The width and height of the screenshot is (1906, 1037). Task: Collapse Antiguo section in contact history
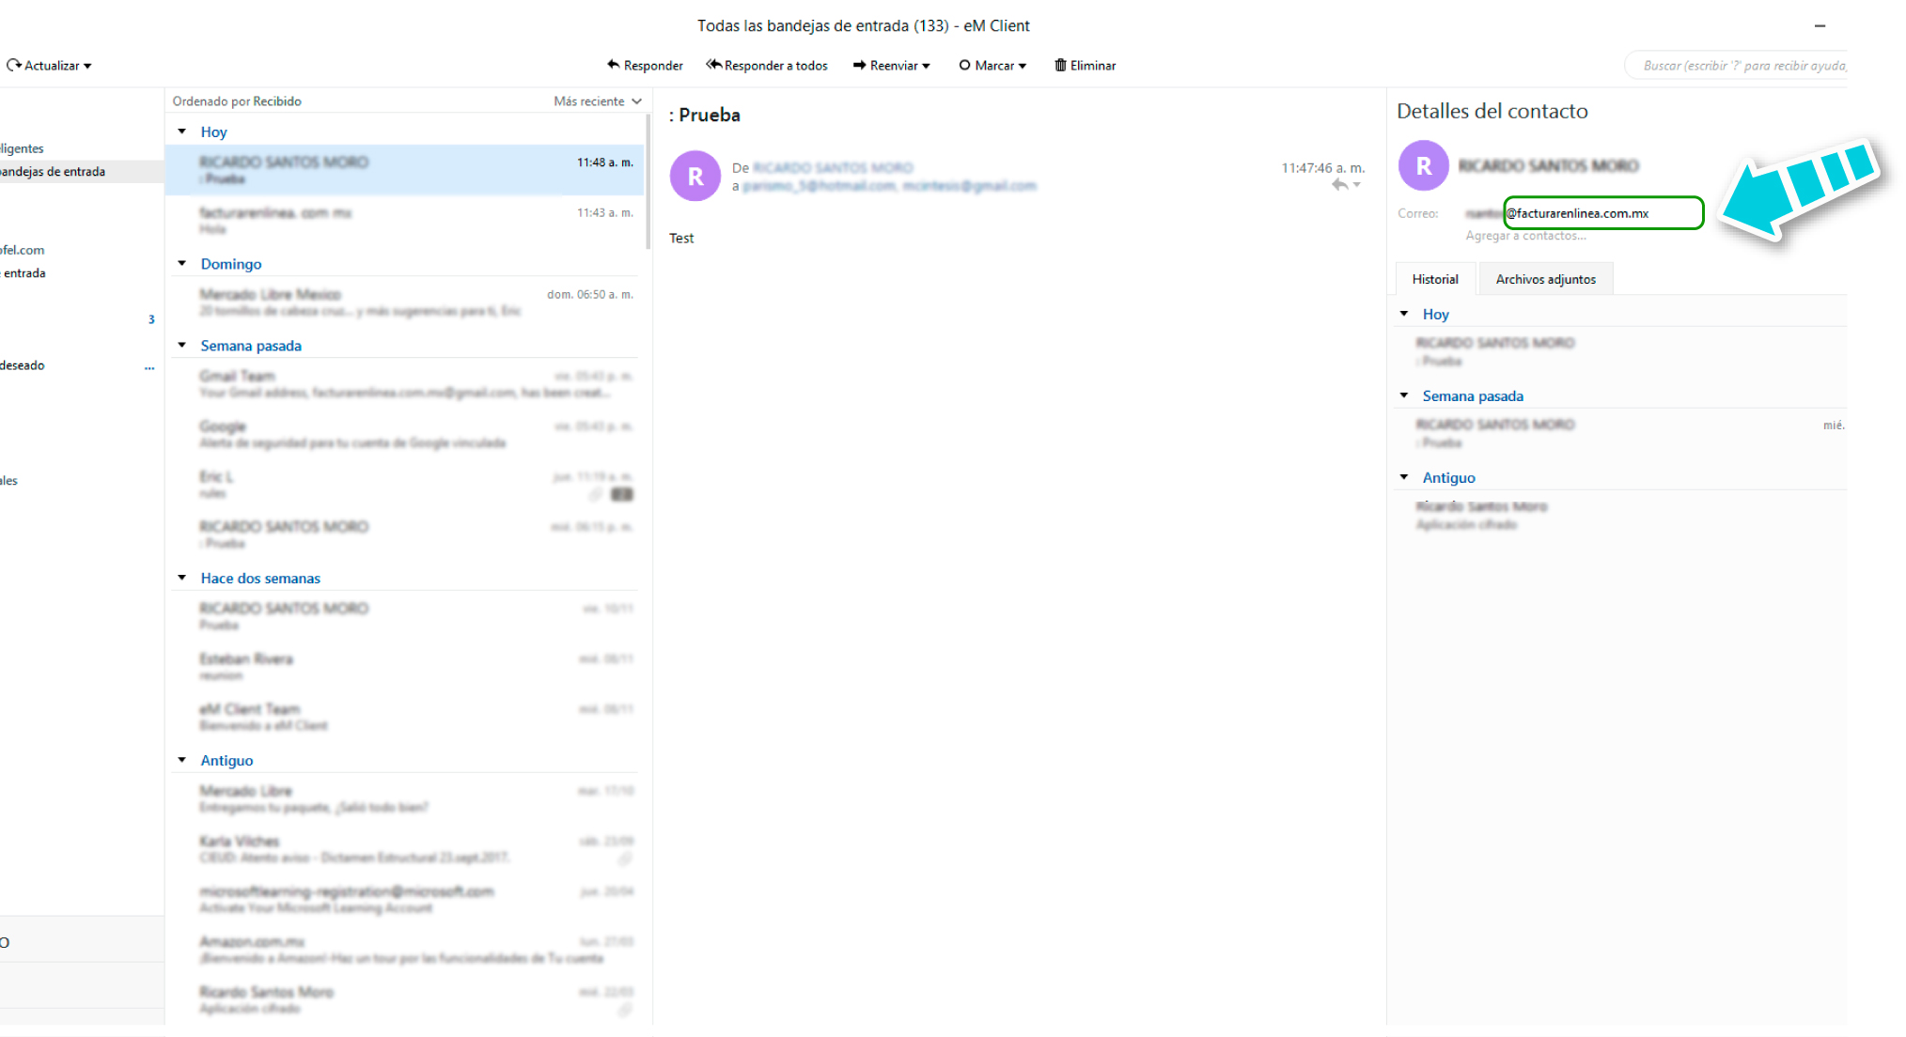(1404, 476)
